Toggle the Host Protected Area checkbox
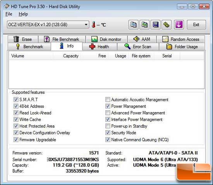The height and width of the screenshot is (185, 213). (x=16, y=126)
